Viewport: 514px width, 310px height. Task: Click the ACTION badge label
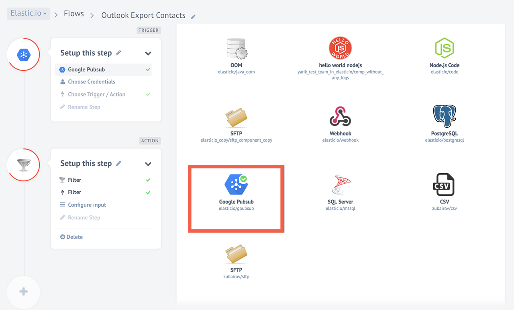(150, 141)
